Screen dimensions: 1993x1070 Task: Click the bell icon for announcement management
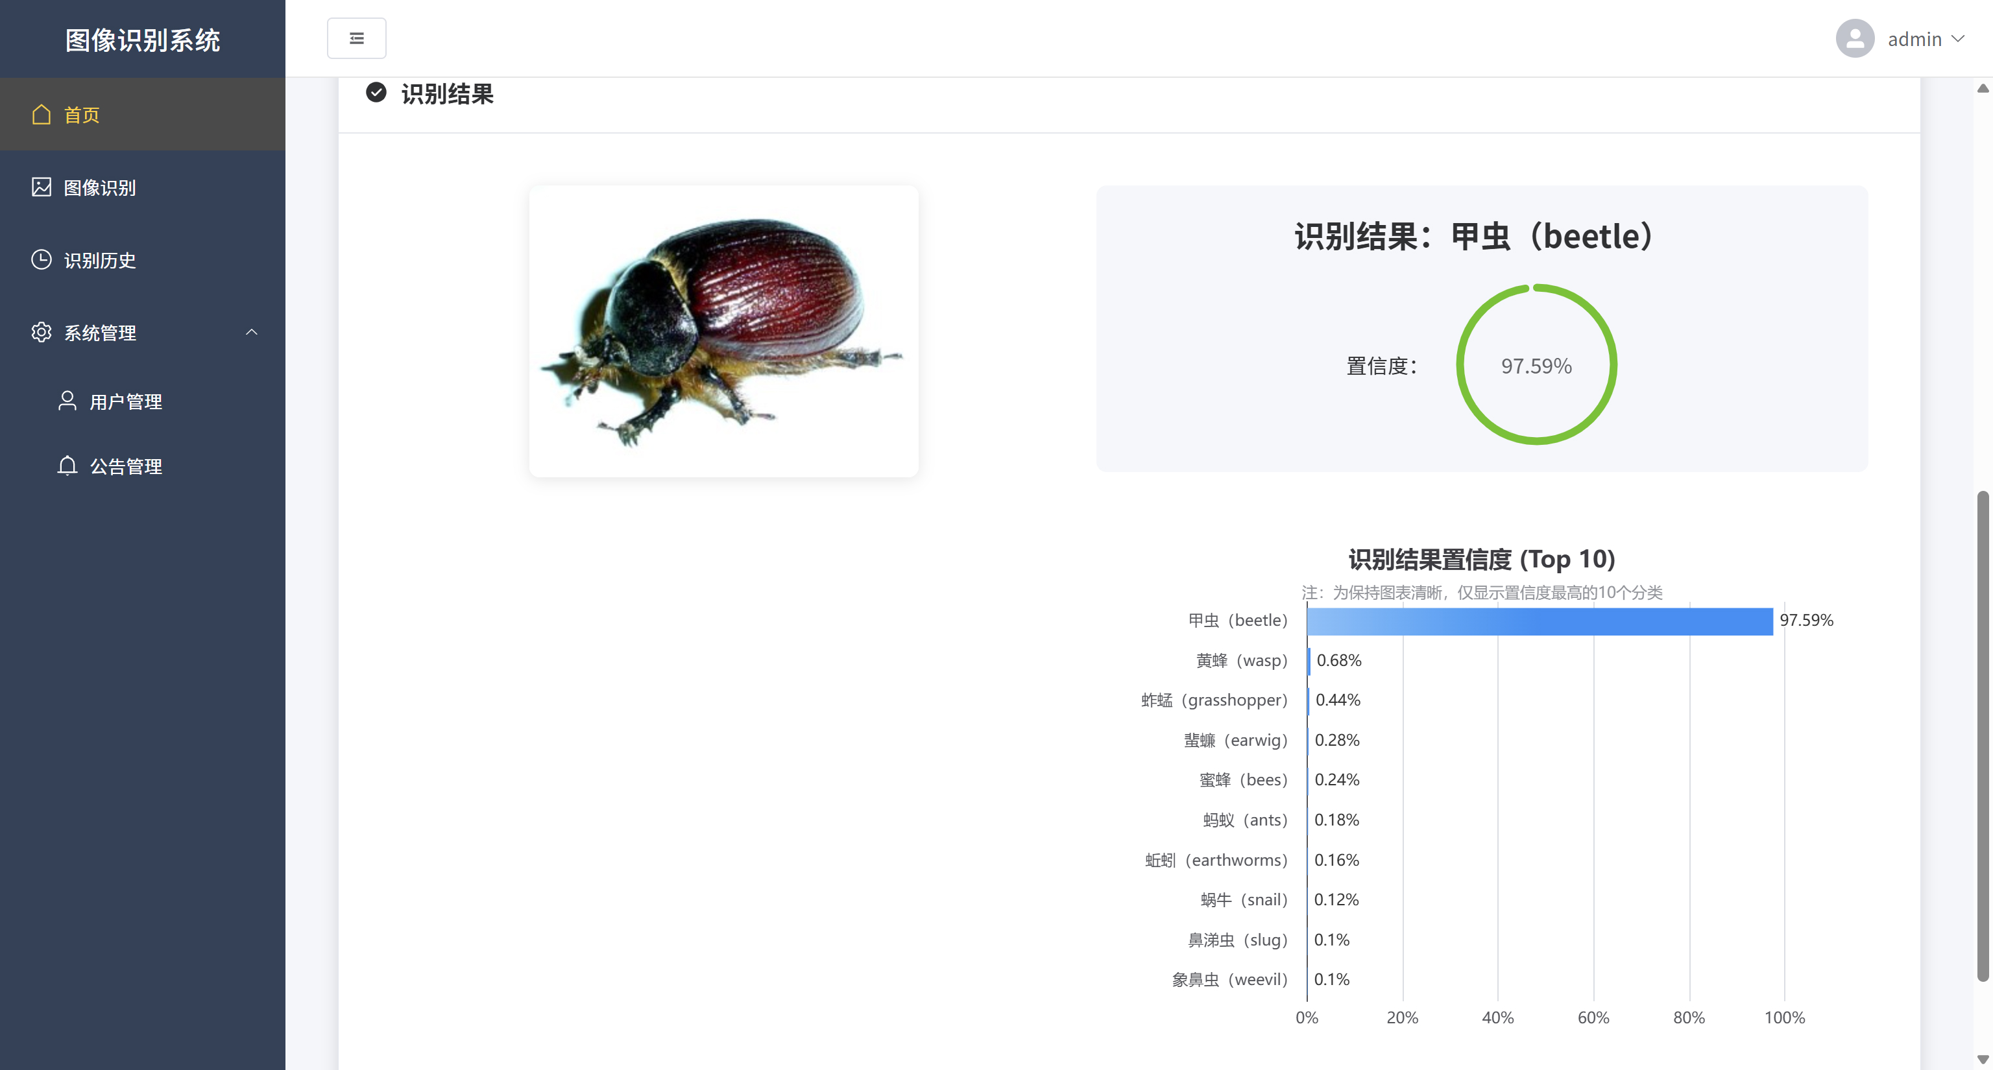point(67,466)
